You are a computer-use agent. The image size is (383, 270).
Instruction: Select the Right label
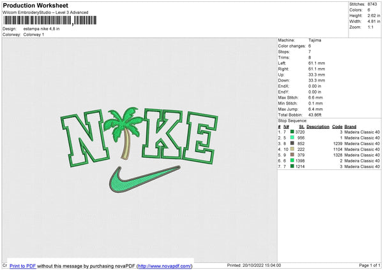(x=283, y=69)
